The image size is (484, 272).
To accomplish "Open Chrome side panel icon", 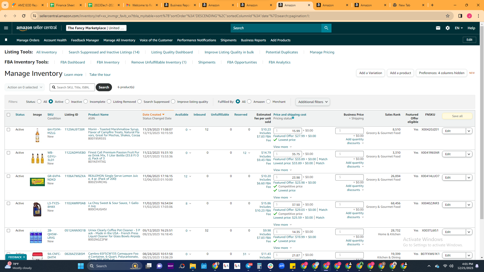I will [460, 16].
